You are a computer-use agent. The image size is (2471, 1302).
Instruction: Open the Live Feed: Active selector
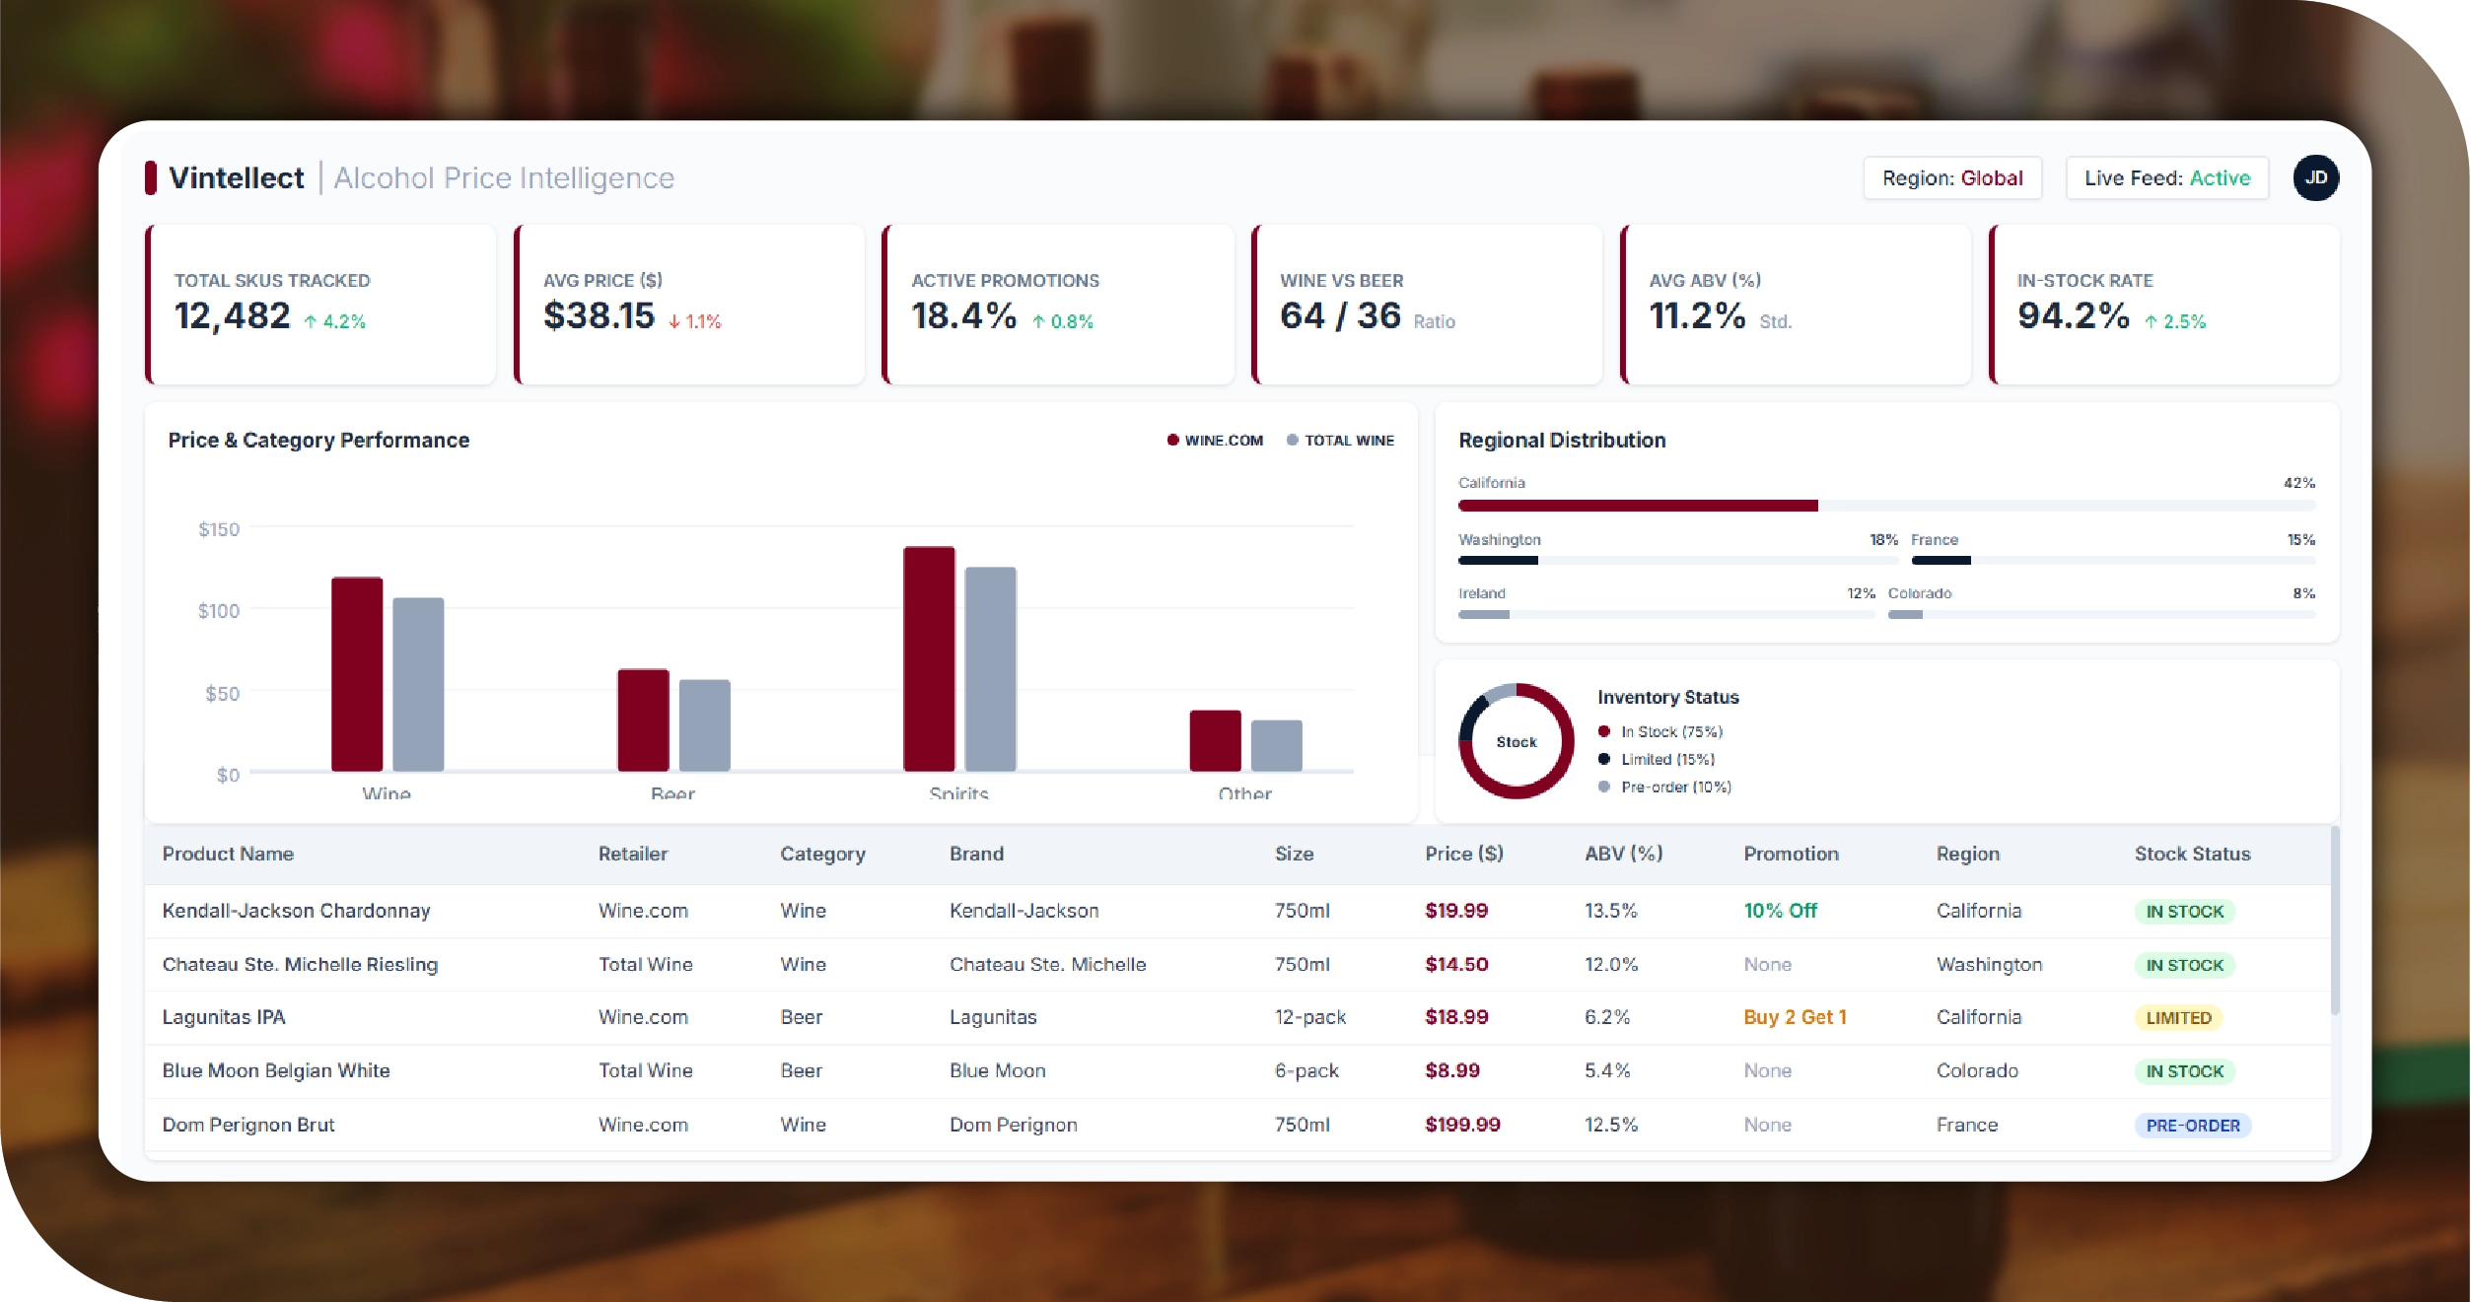(2166, 178)
